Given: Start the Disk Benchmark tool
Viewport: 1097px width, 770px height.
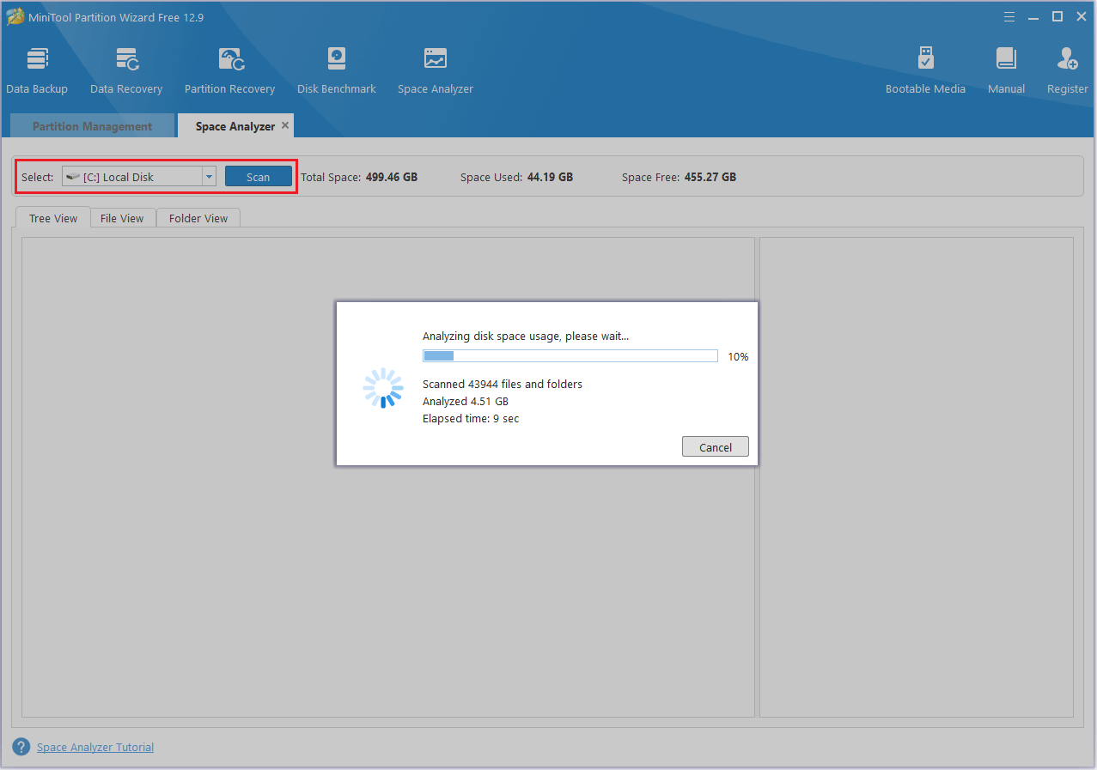Looking at the screenshot, I should pos(337,70).
